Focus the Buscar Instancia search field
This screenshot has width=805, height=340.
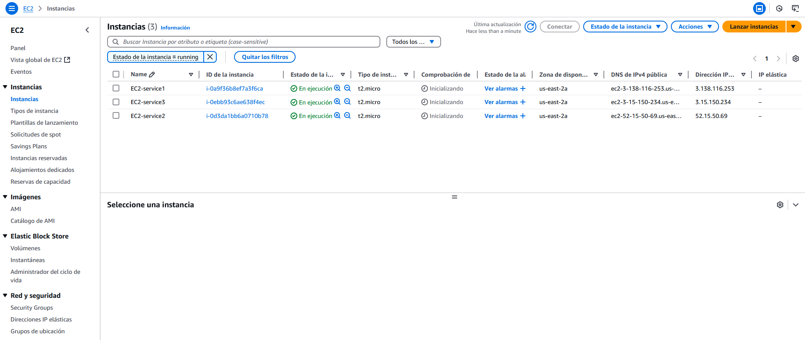[244, 42]
